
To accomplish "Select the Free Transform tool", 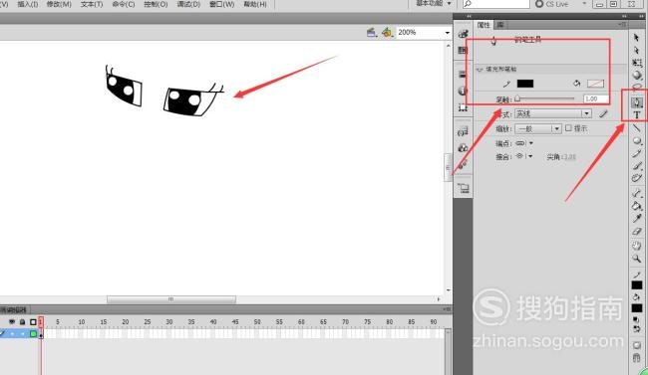I will click(x=637, y=63).
